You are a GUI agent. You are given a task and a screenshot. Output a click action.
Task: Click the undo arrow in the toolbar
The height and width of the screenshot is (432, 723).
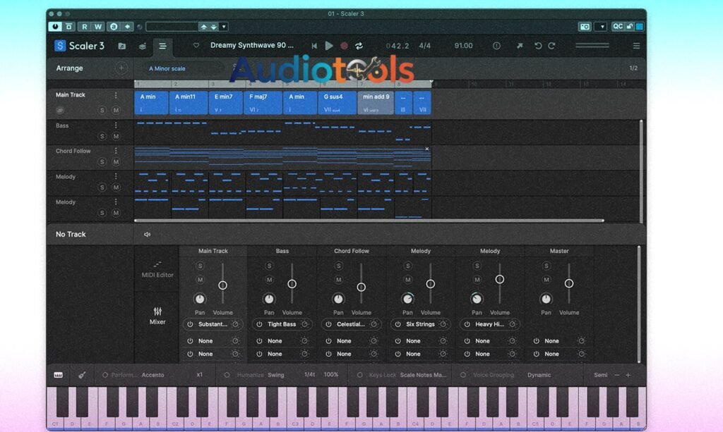538,46
